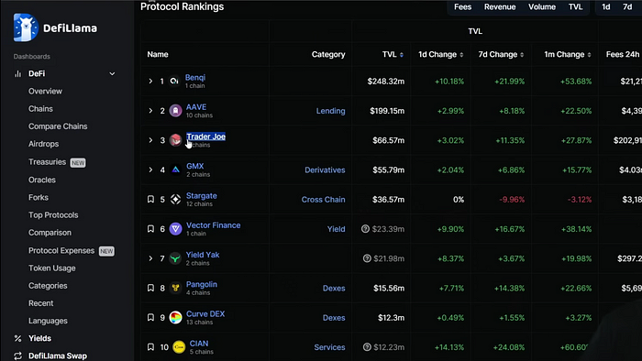The image size is (642, 361).
Task: Sort by 1m Change column arrows
Action: coord(589,55)
